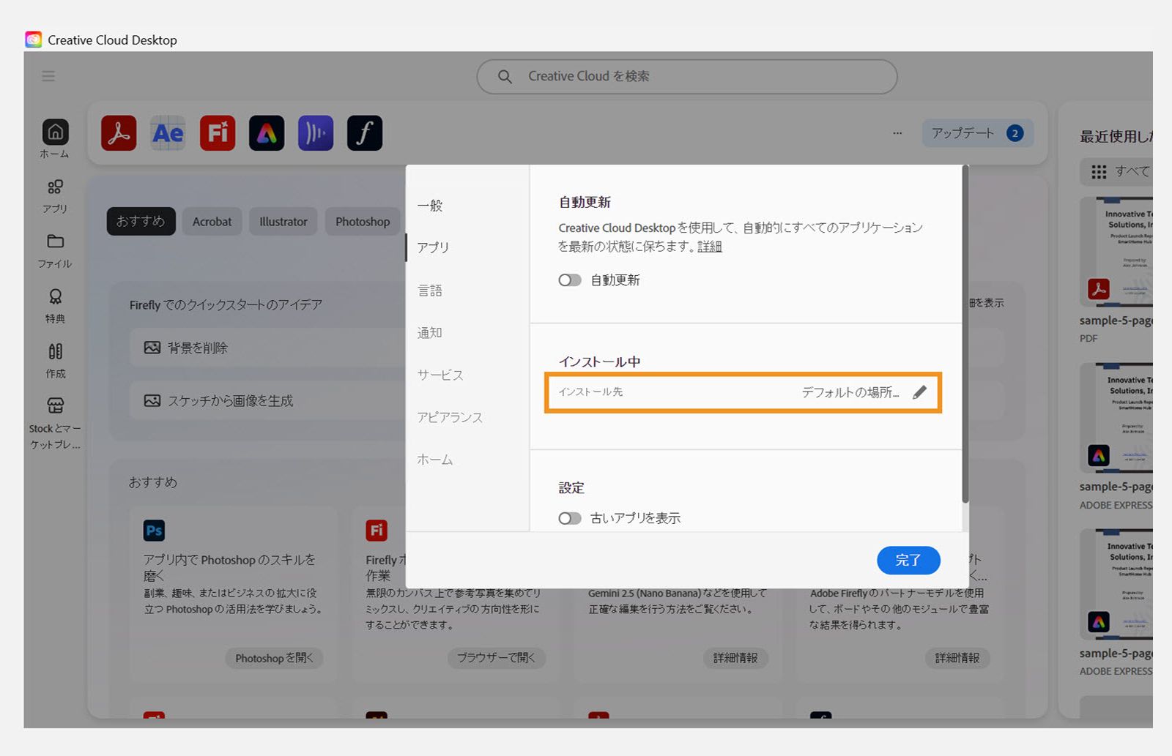Click スケッチから画像を生成 quick start item
Image resolution: width=1172 pixels, height=756 pixels.
click(268, 400)
